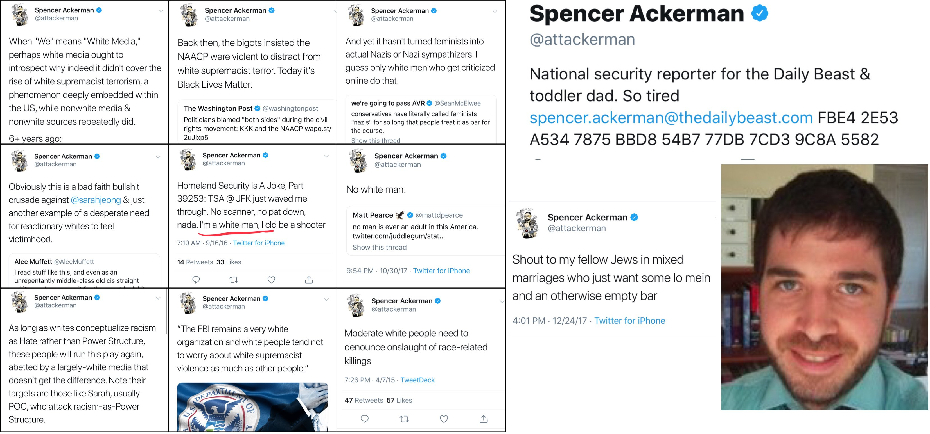930x434 pixels.
Task: Like the Moderate white people tweet
Action: [x=444, y=419]
